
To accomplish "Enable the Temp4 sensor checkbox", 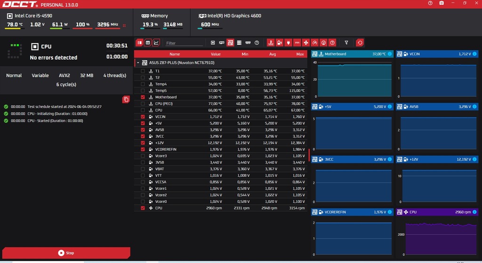I will (x=143, y=84).
